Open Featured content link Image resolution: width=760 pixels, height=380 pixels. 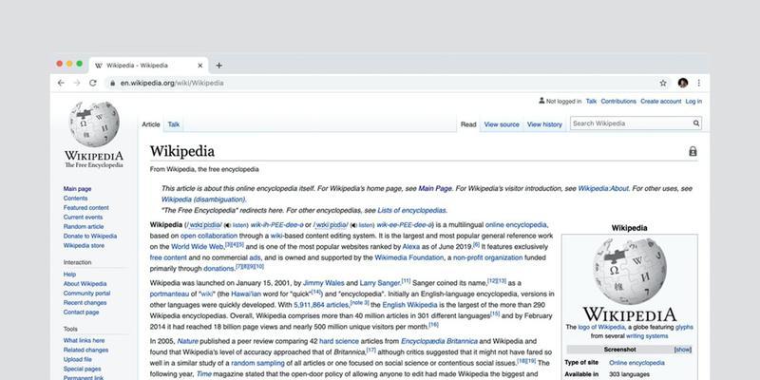pyautogui.click(x=85, y=208)
